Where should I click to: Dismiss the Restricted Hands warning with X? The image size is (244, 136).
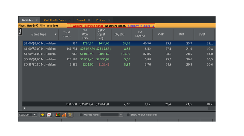[x=153, y=26]
